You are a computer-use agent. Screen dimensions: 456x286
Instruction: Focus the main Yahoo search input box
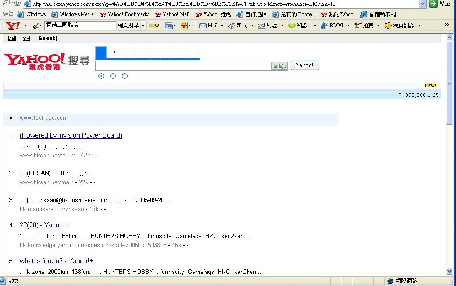click(x=183, y=66)
